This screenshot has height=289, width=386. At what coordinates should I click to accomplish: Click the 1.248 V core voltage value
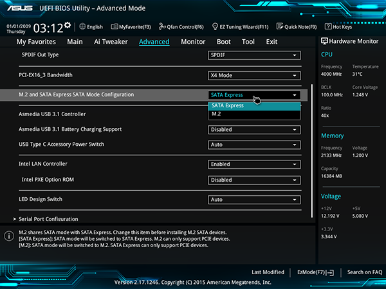[360, 94]
